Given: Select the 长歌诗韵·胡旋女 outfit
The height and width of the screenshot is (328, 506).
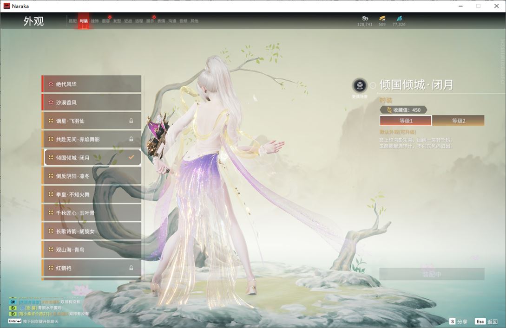Looking at the screenshot, I should click(92, 231).
